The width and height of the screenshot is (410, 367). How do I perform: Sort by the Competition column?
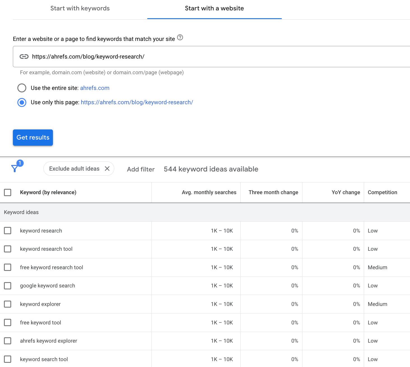[x=383, y=192]
